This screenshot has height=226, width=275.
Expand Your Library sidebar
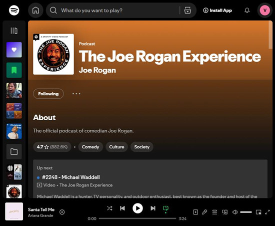(14, 31)
